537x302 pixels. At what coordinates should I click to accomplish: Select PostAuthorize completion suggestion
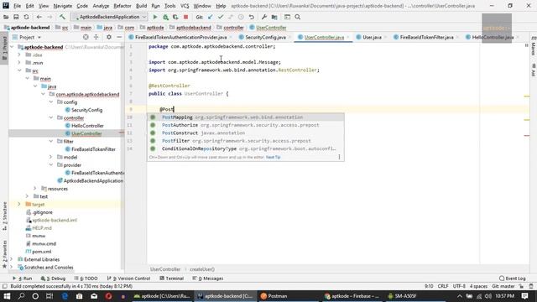[x=246, y=125]
